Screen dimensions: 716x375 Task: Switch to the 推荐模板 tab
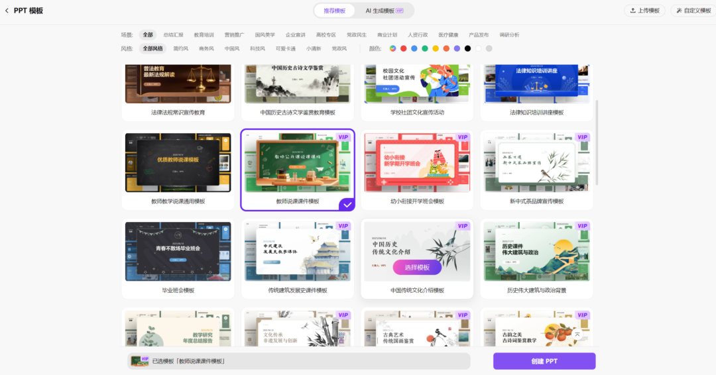334,11
